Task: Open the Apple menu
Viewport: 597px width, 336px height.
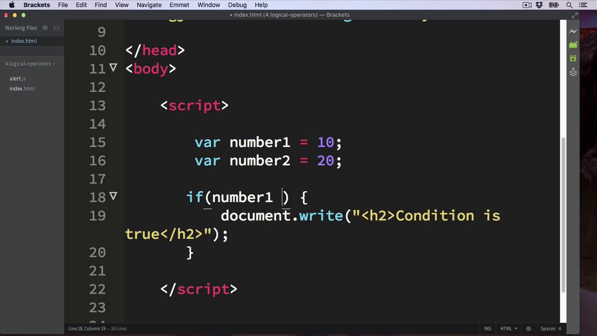Action: pos(12,5)
